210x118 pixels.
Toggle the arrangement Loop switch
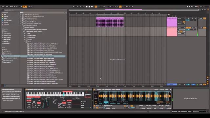[120, 7]
